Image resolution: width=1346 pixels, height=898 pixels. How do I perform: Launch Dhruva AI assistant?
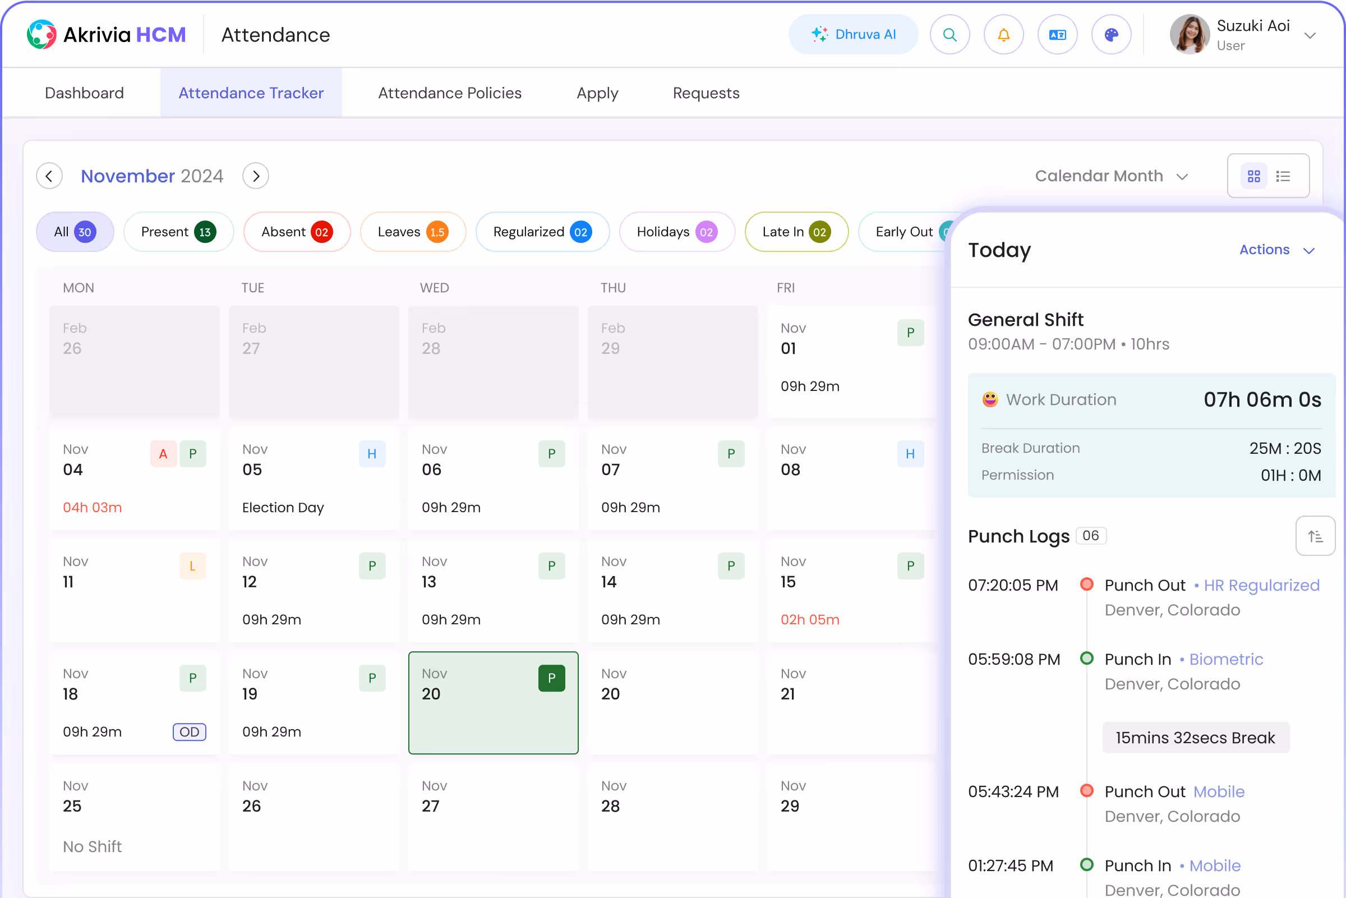pos(853,34)
